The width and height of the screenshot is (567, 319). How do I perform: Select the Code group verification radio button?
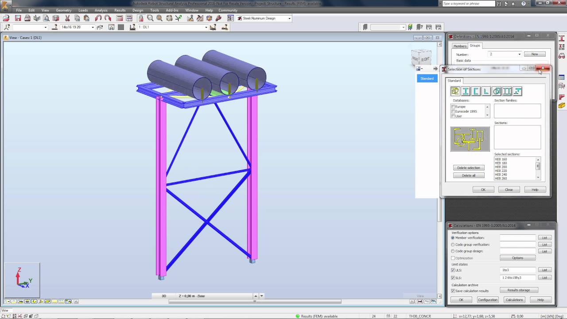point(453,245)
